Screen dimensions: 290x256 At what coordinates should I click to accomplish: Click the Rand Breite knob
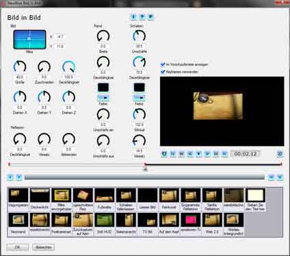103,36
